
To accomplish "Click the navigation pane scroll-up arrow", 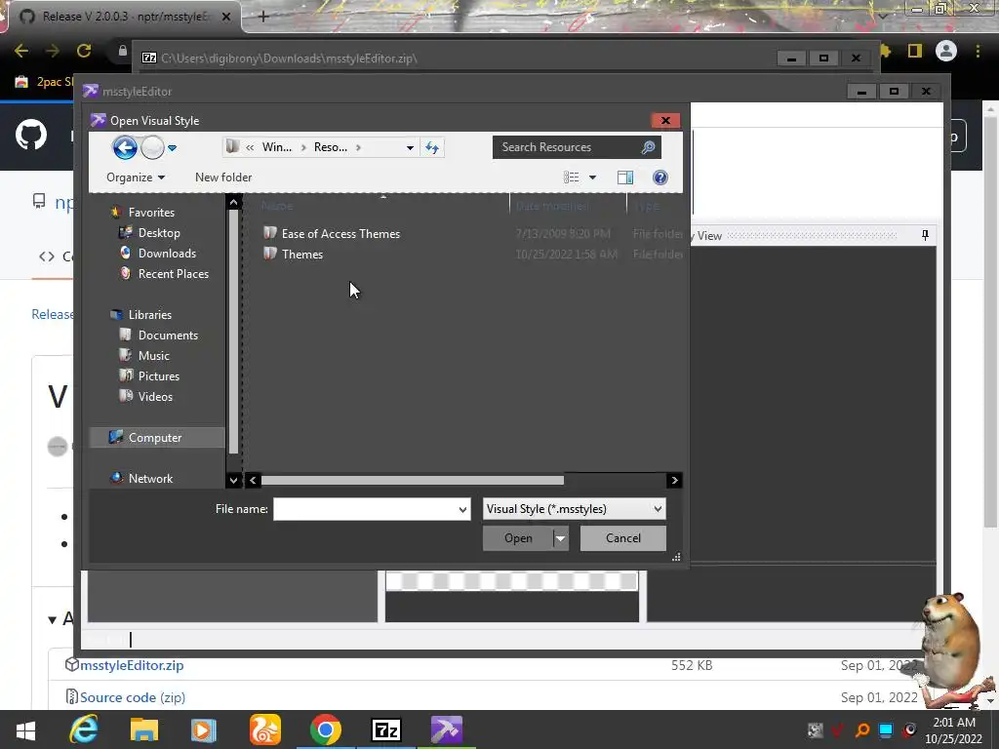I will point(233,203).
